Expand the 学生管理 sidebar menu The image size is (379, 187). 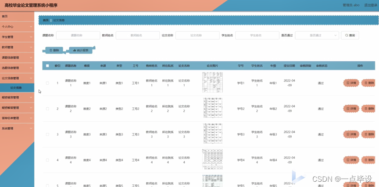click(17, 37)
